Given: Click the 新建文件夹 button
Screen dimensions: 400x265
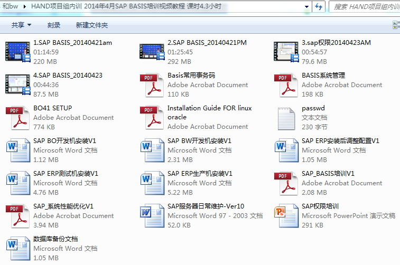Looking at the screenshot, I should coord(92,25).
